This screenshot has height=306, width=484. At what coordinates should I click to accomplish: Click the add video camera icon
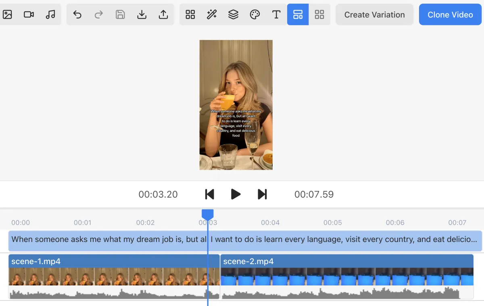click(x=29, y=15)
